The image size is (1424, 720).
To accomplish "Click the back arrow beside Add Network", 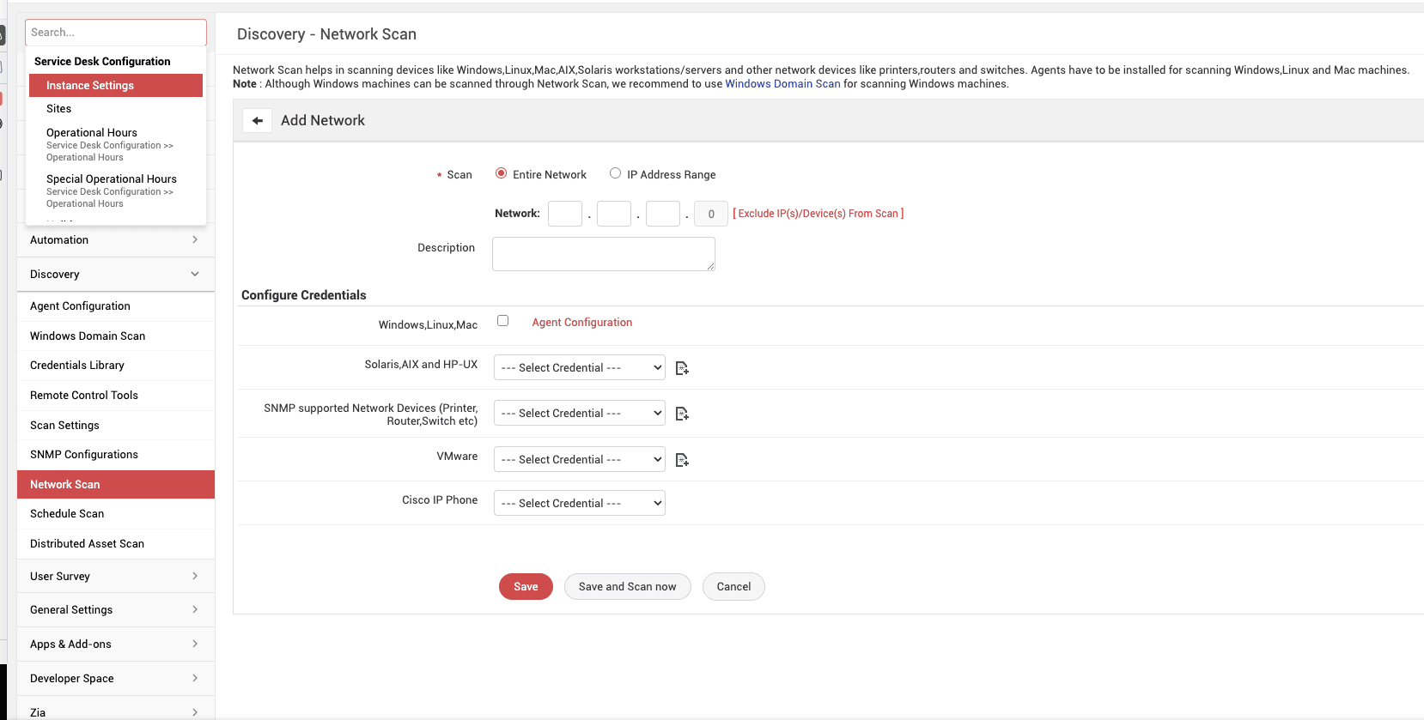I will coord(258,121).
